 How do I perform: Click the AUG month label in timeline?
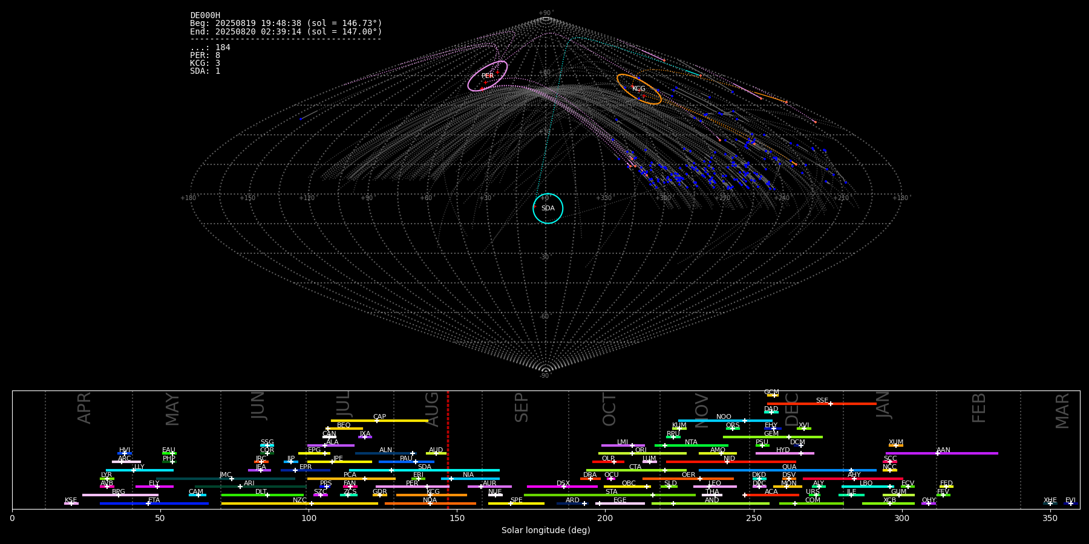(x=432, y=409)
